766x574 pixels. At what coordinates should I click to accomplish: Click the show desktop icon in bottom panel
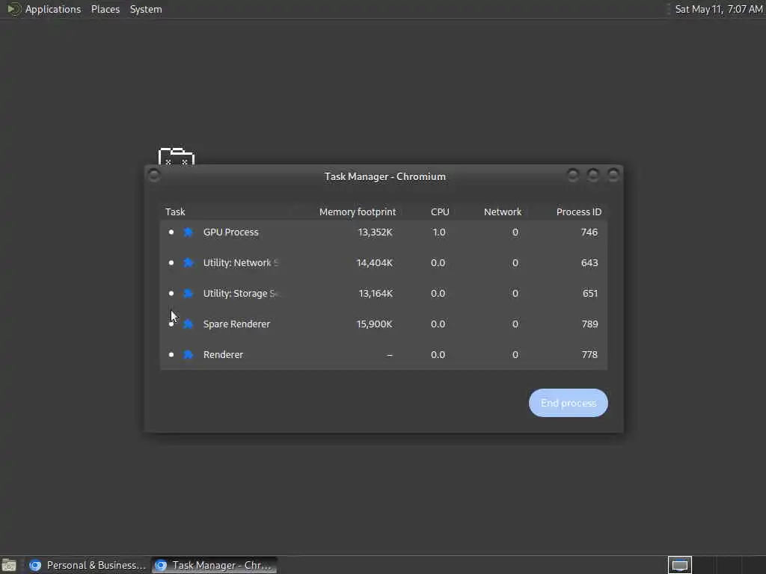pyautogui.click(x=9, y=565)
